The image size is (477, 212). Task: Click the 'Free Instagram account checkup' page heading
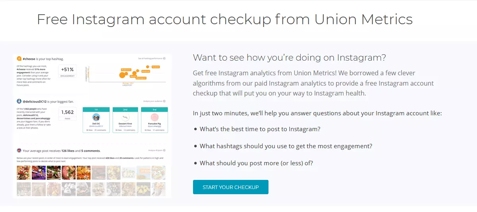(x=225, y=19)
